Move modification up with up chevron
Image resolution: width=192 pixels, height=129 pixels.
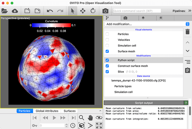tap(188, 42)
